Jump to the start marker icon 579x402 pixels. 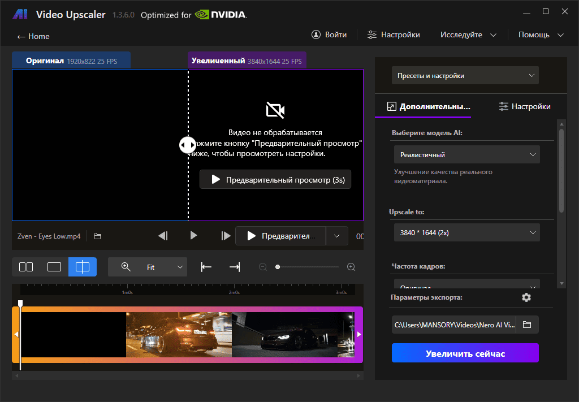click(206, 267)
